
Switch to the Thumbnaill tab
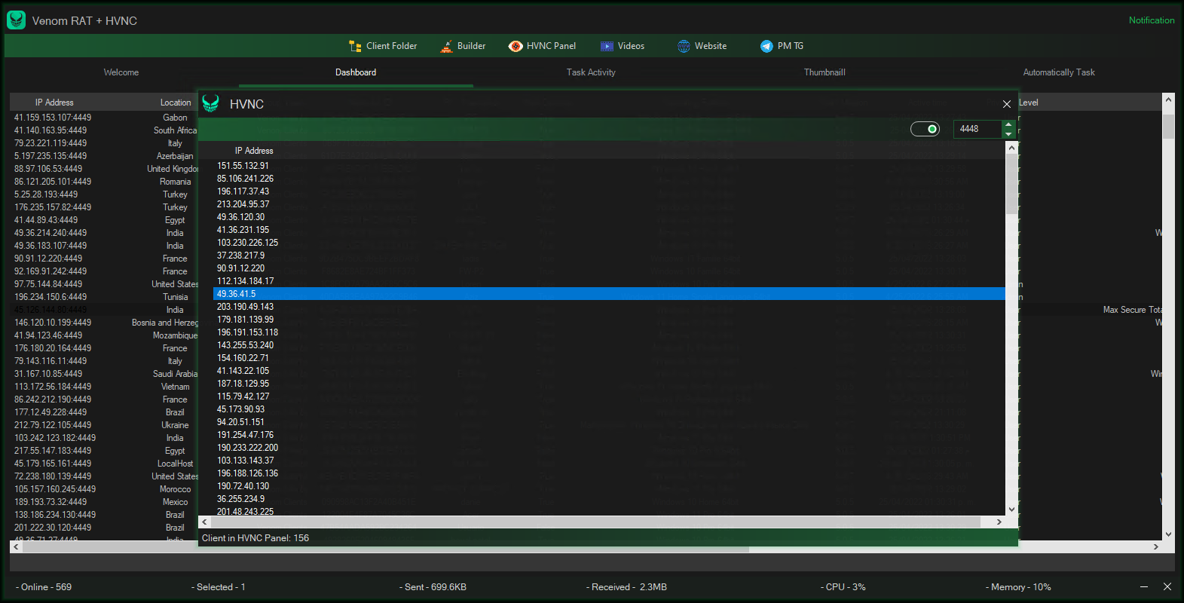click(825, 72)
